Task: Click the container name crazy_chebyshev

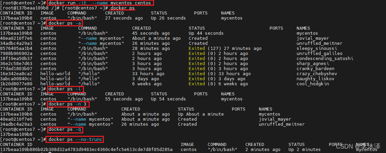Action: (x=317, y=73)
